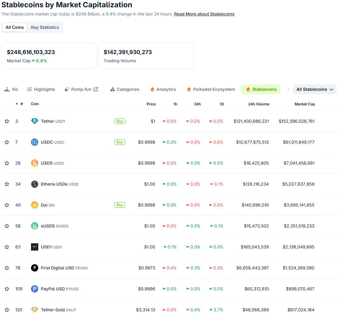The width and height of the screenshot is (338, 318).
Task: Click the Buy button for Tether
Action: point(120,121)
